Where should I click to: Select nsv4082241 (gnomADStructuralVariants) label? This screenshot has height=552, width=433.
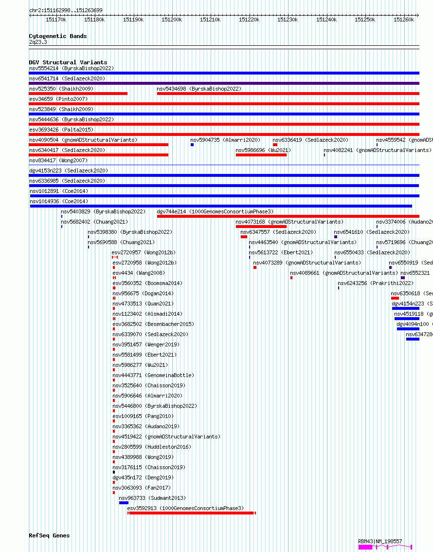tap(378, 150)
